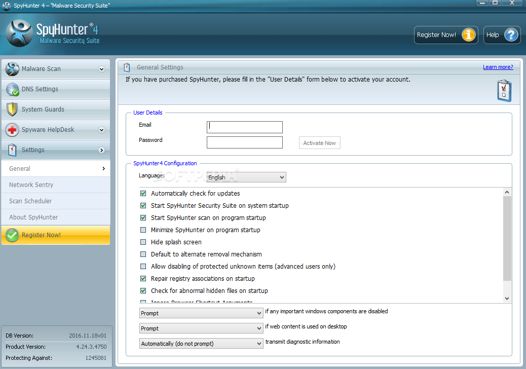Open dropdown for web content on desktop
The height and width of the screenshot is (369, 526).
201,328
